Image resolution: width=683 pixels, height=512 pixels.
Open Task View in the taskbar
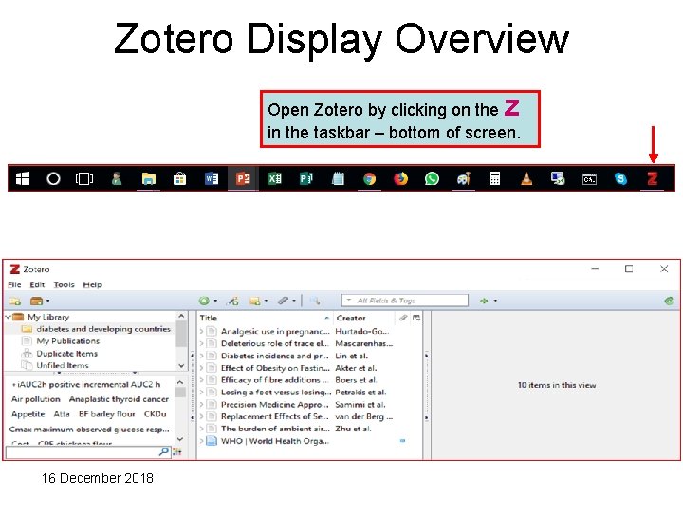(x=84, y=178)
